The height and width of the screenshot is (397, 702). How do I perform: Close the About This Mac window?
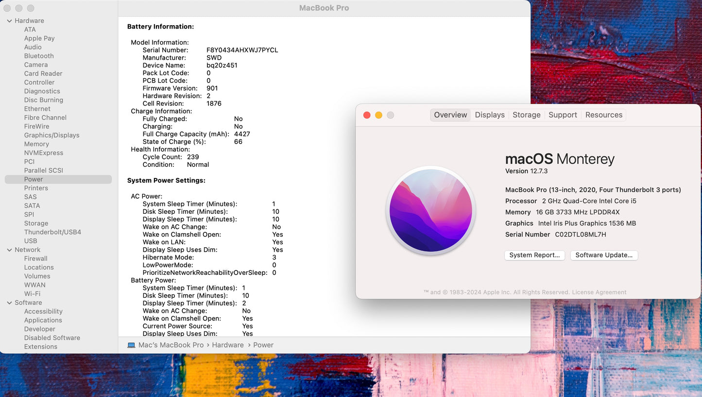tap(367, 115)
